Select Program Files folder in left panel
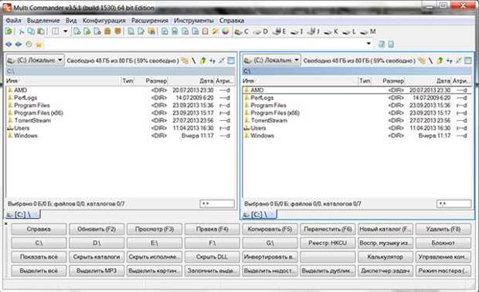The width and height of the screenshot is (479, 292). click(x=121, y=106)
